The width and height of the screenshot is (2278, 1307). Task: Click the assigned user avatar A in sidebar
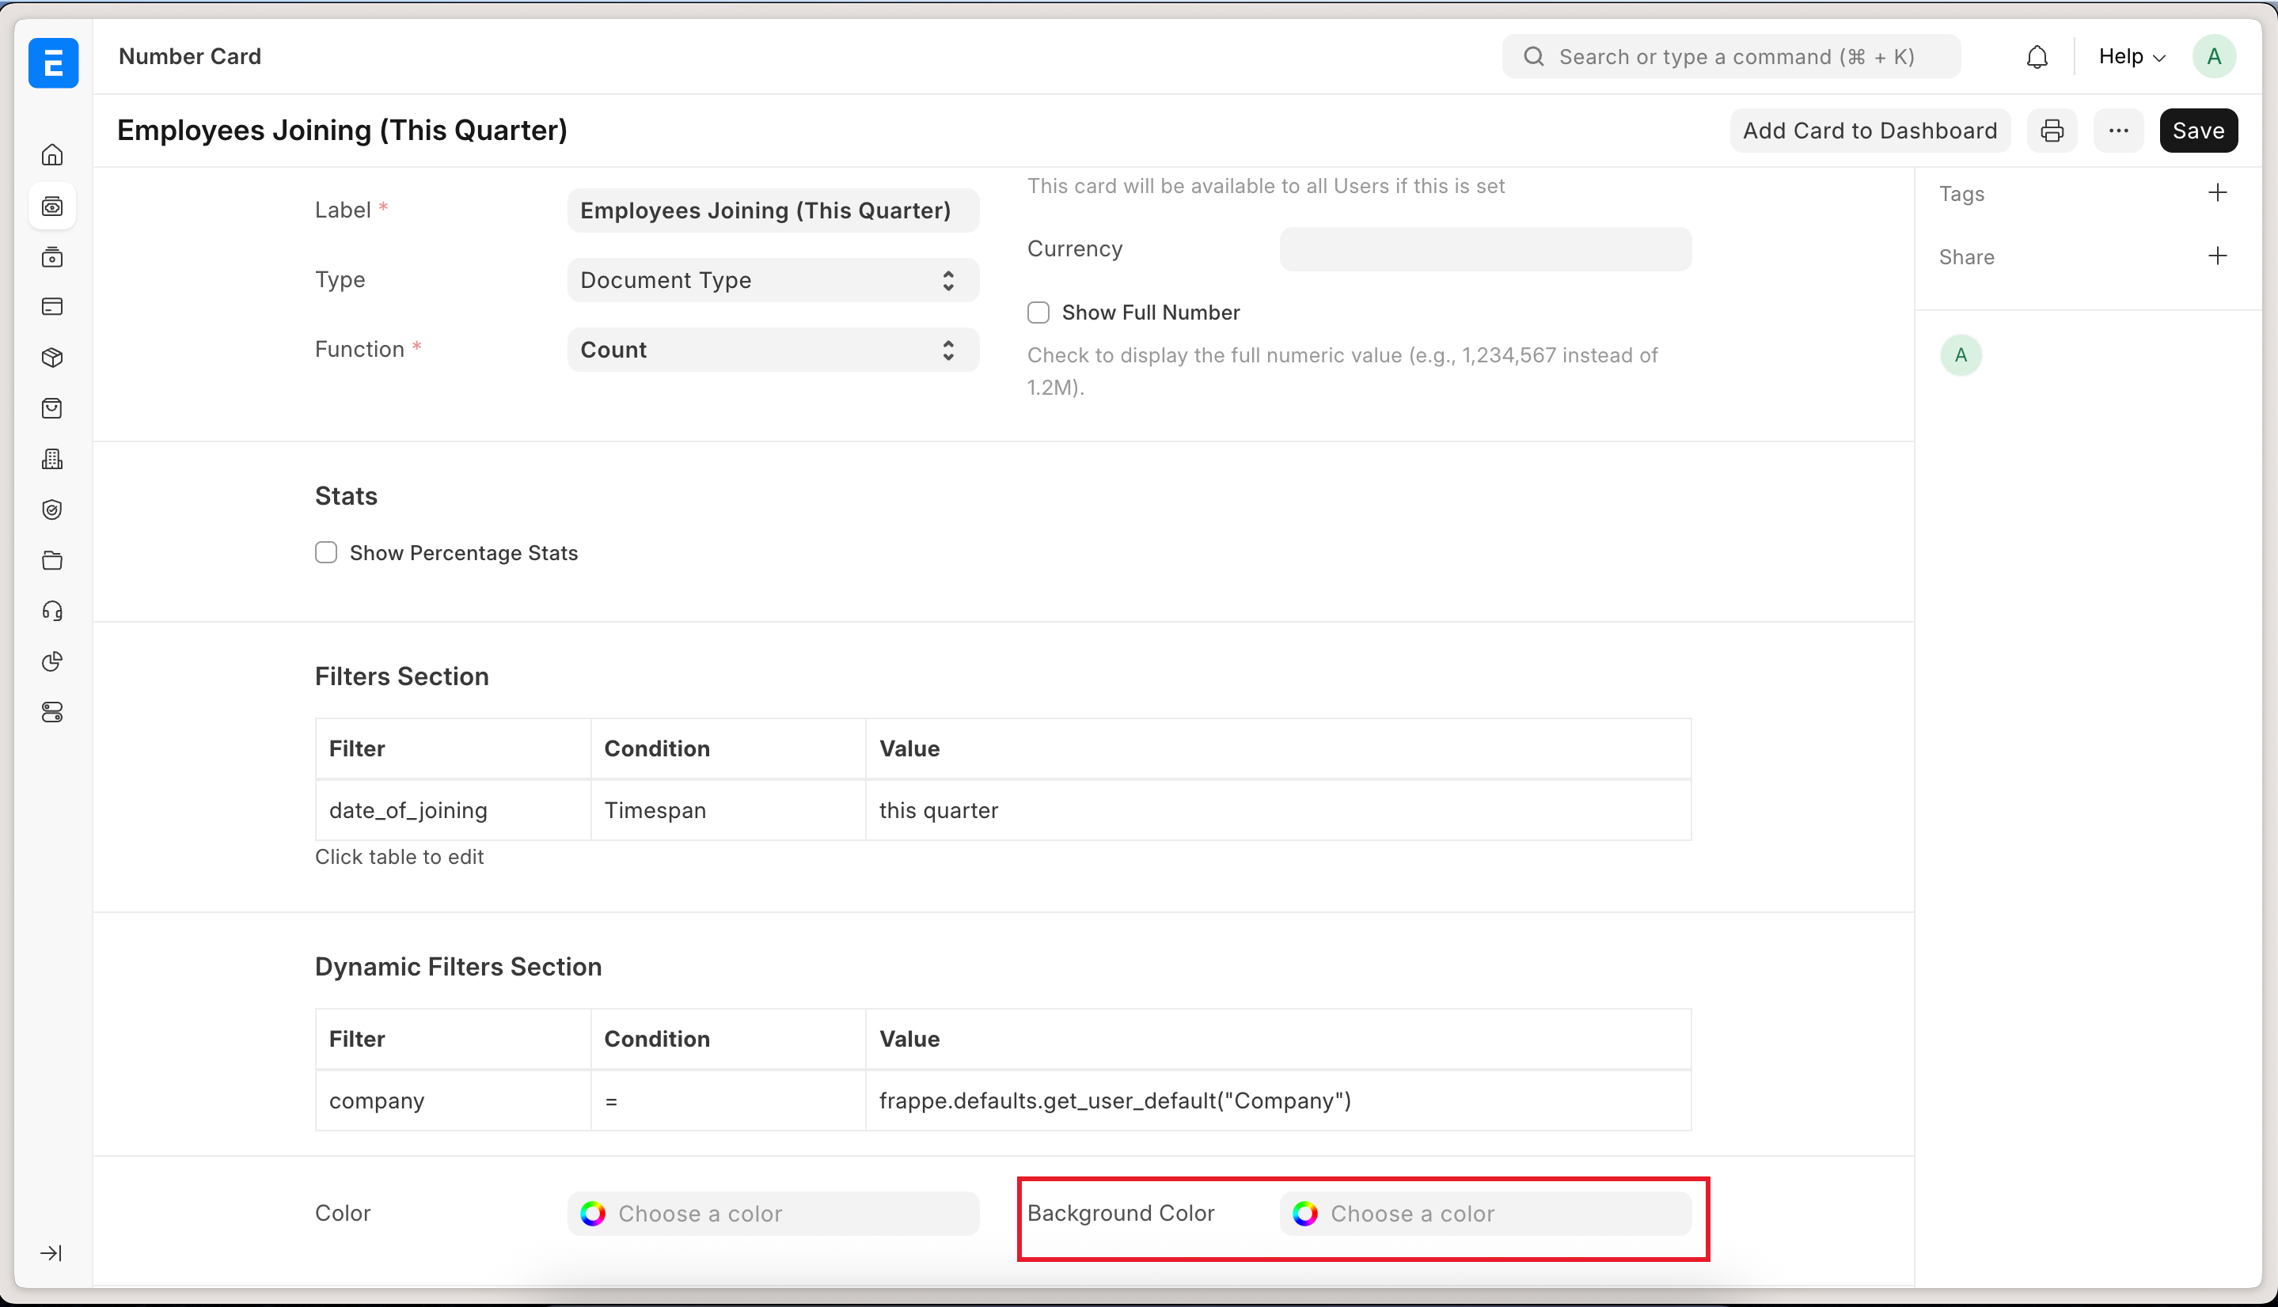[1961, 355]
